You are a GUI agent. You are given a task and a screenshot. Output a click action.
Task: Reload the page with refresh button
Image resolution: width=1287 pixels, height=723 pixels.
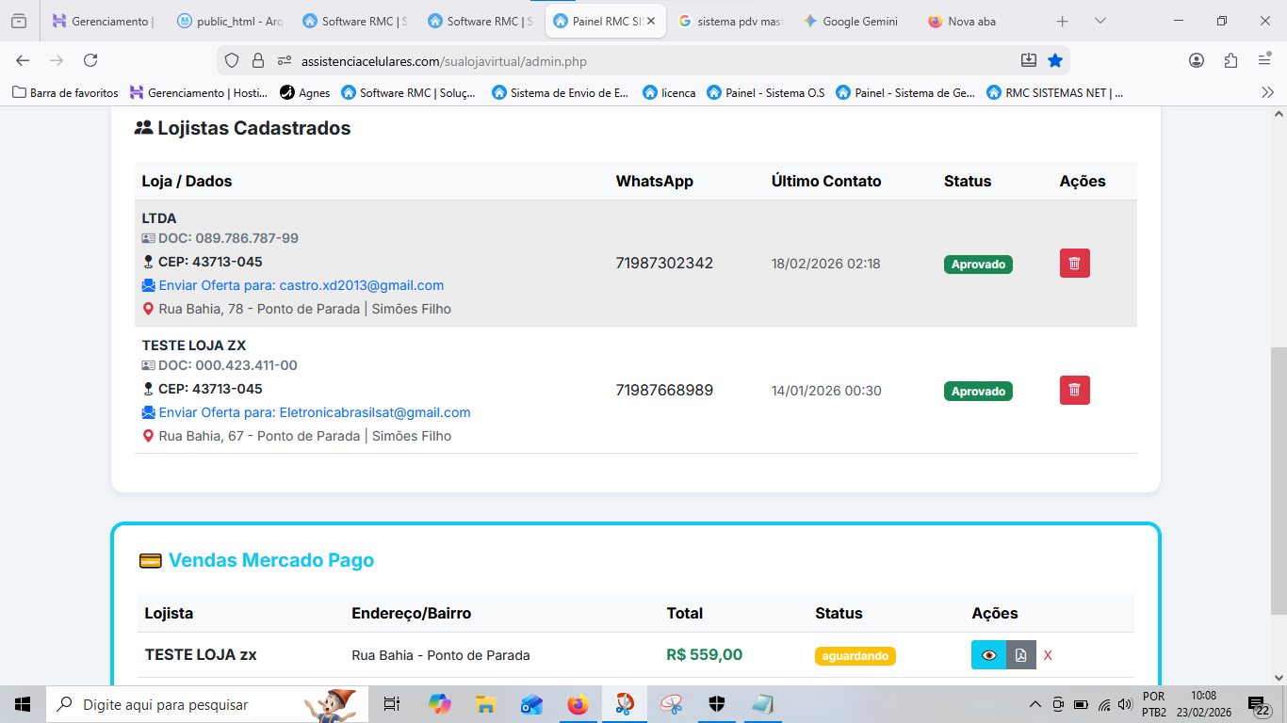point(90,60)
